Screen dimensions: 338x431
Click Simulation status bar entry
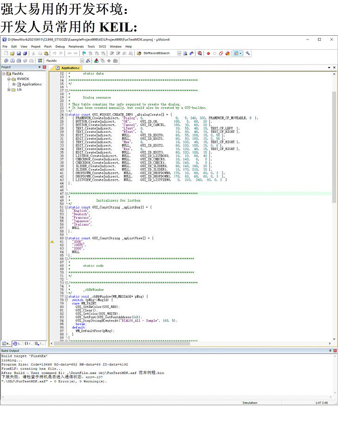(x=250, y=403)
